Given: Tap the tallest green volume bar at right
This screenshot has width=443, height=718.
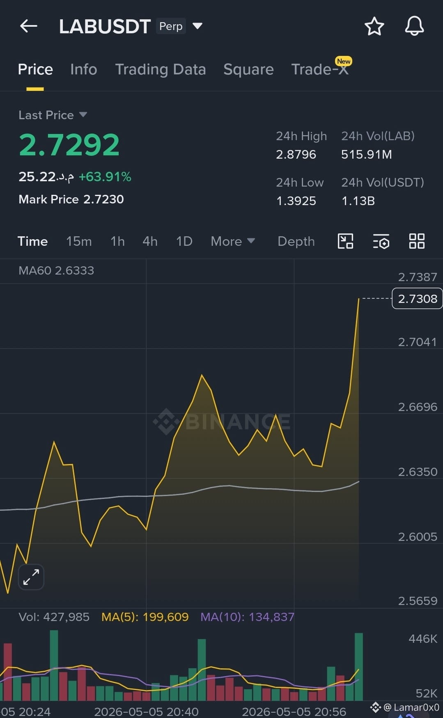Looking at the screenshot, I should pos(358,667).
